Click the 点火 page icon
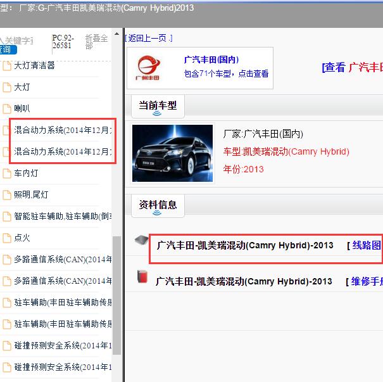Image resolution: width=383 pixels, height=382 pixels. 7,238
